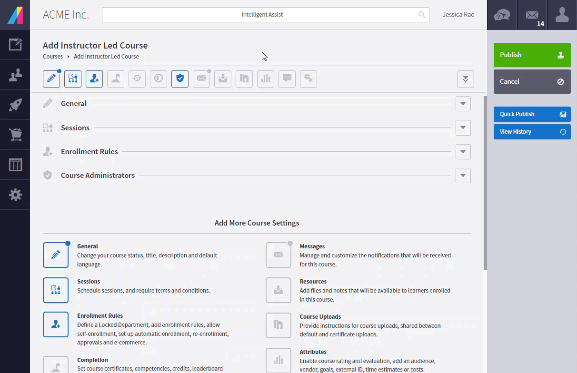This screenshot has width=577, height=373.
Task: Expand the Course Administrators section arrow
Action: coord(463,176)
